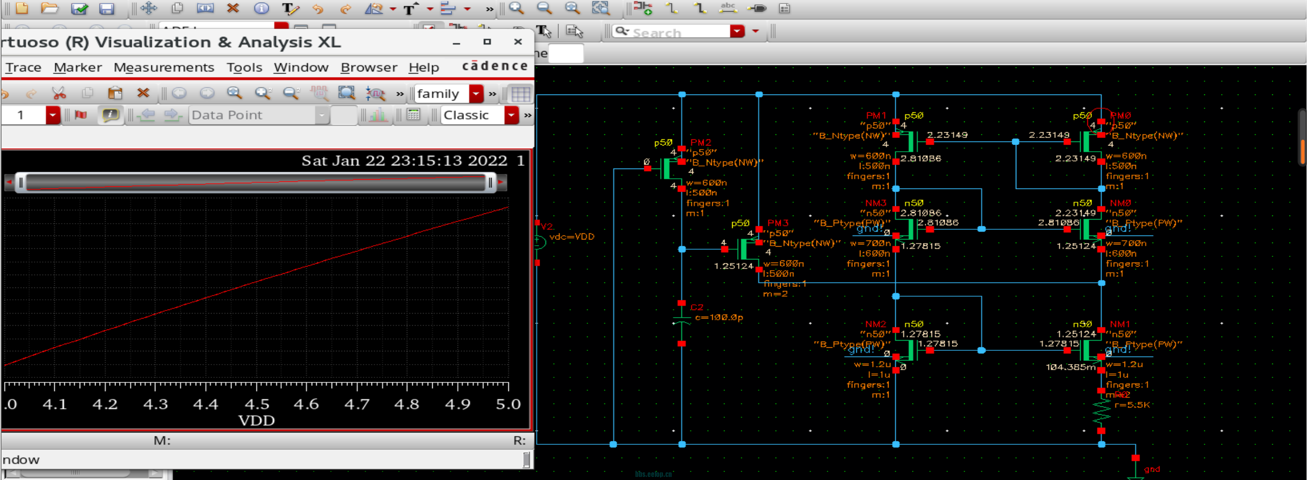This screenshot has height=480, width=1307.
Task: Click the Cut scissors icon
Action: 59,93
